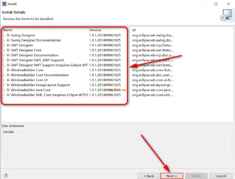Click the WindowBuilder Core UI icon
Viewport: 235px width, 179px height.
pyautogui.click(x=8, y=80)
